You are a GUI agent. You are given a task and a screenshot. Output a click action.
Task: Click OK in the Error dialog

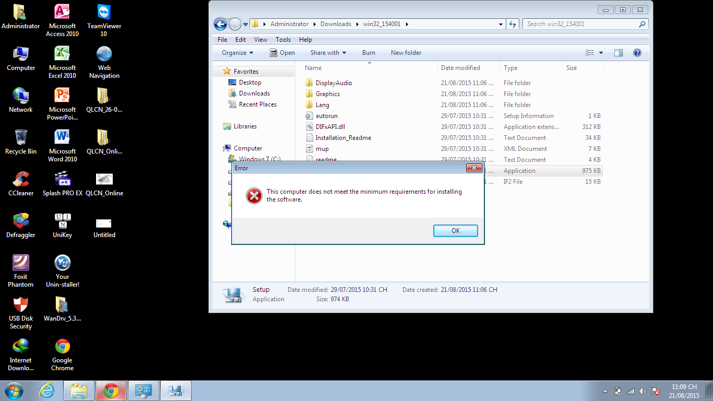click(x=455, y=231)
